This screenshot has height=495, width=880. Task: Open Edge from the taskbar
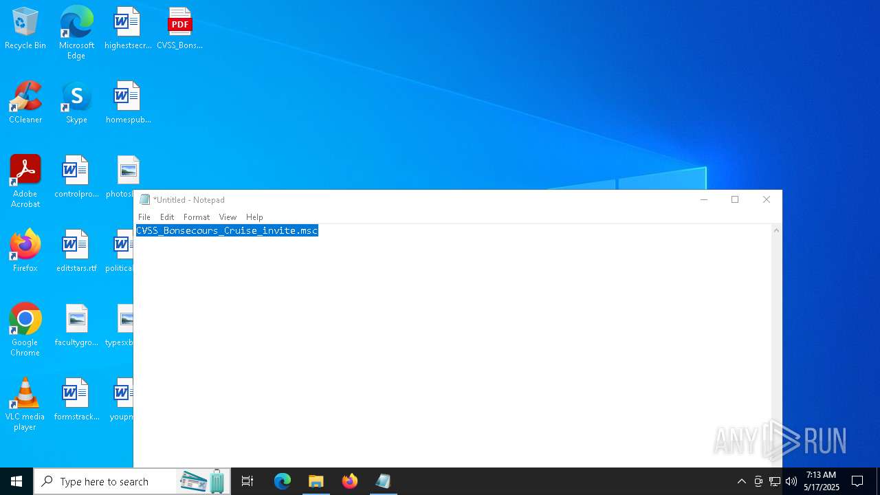coord(283,481)
